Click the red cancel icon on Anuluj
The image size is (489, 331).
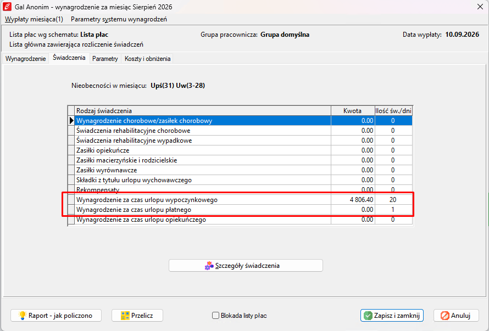[x=444, y=316]
